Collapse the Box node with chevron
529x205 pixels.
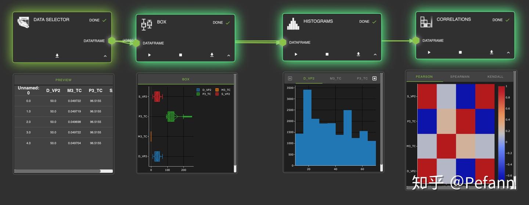pos(228,55)
